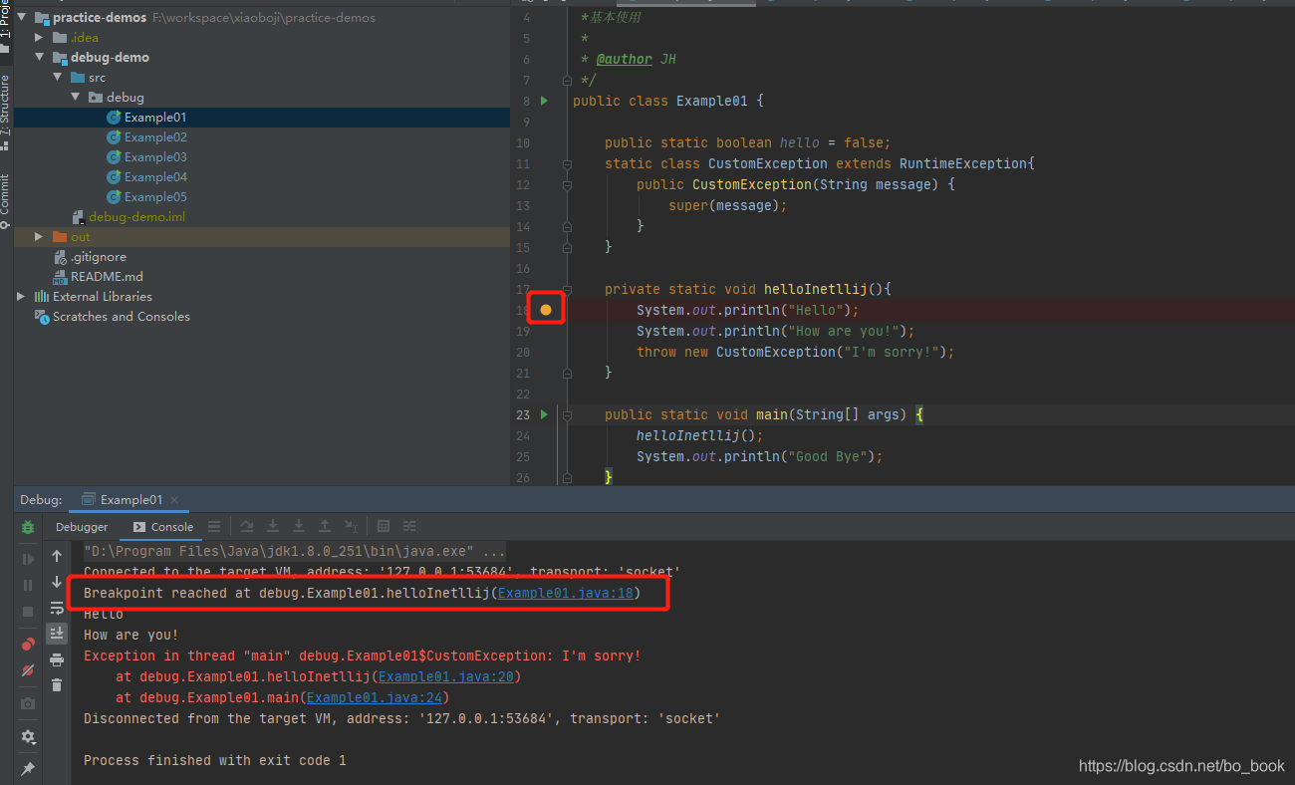
Task: Open the Commit tool window stripe
Action: point(6,200)
